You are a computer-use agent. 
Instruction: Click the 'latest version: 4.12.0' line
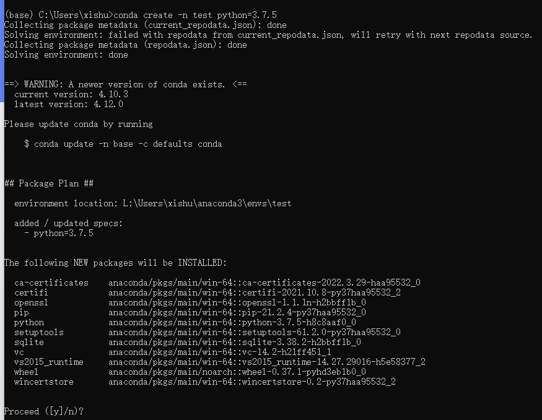[68, 104]
